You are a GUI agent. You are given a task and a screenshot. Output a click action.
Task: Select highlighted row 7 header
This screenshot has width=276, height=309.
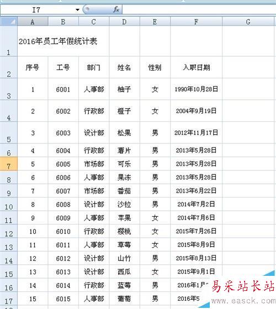click(9, 164)
